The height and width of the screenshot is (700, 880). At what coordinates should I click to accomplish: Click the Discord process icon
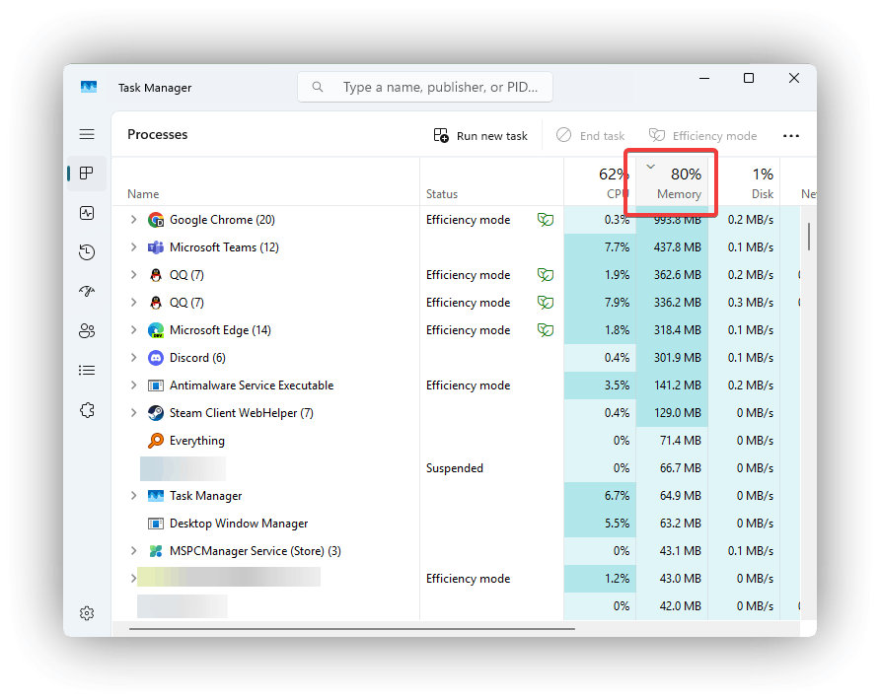pyautogui.click(x=156, y=358)
